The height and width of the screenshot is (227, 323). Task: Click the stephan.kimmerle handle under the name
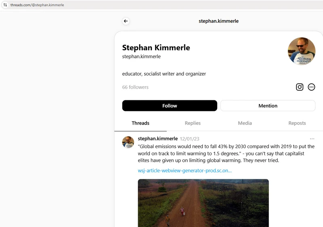point(141,57)
